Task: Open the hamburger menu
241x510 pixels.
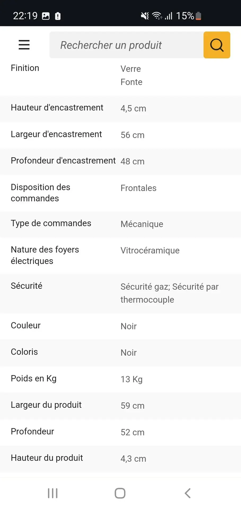Action: 24,45
